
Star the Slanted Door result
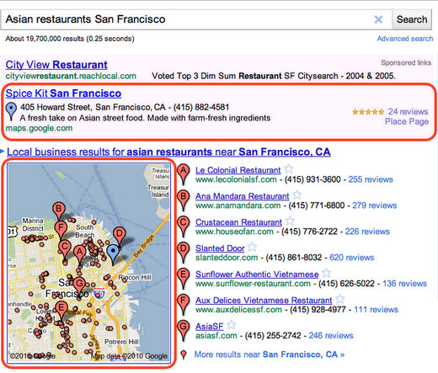(252, 248)
